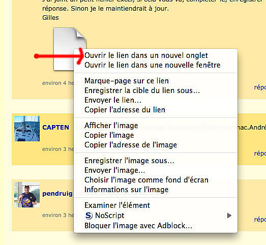Choose Choisir l'image comme fond d'écran
This screenshot has width=266, height=245.
point(156,180)
